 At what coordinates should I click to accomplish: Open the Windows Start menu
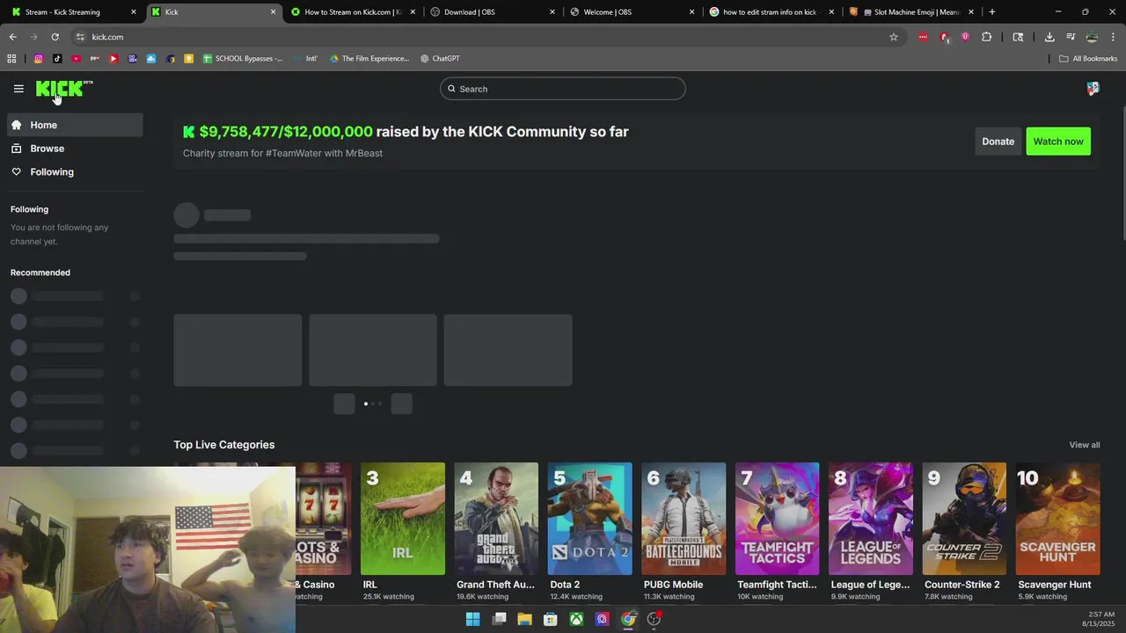472,619
